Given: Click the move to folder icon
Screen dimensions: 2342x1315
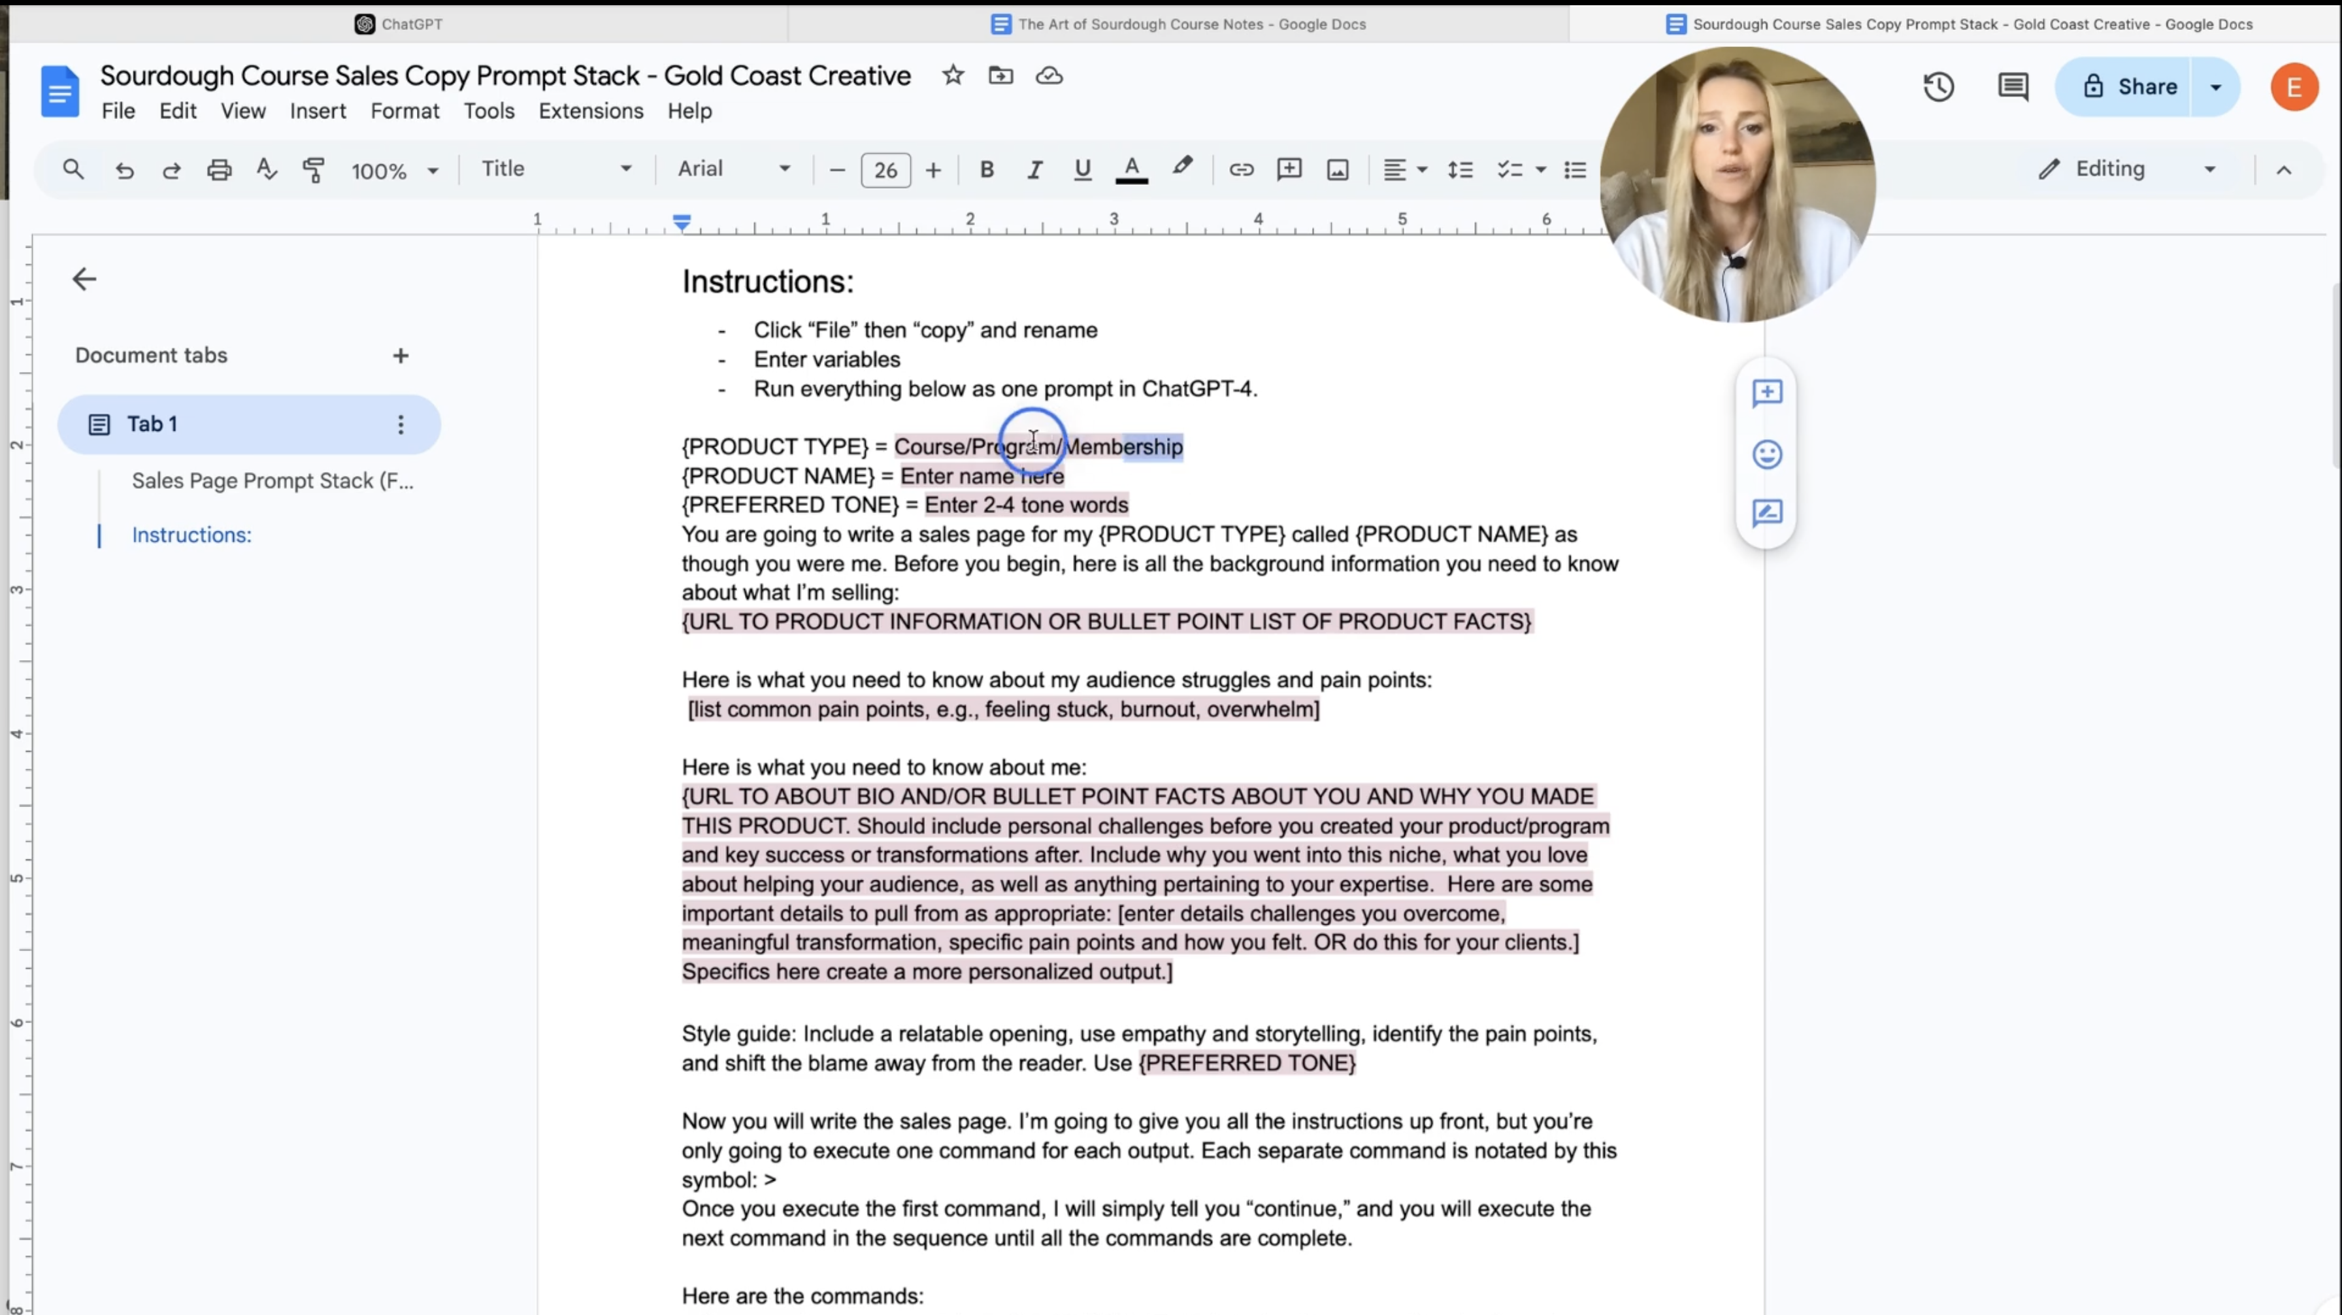Looking at the screenshot, I should (1000, 75).
